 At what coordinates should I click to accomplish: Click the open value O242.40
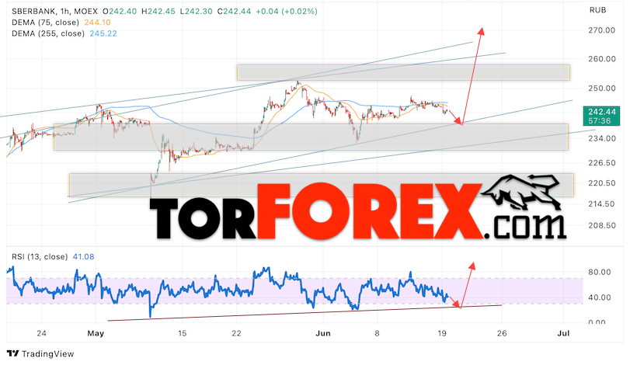(120, 11)
